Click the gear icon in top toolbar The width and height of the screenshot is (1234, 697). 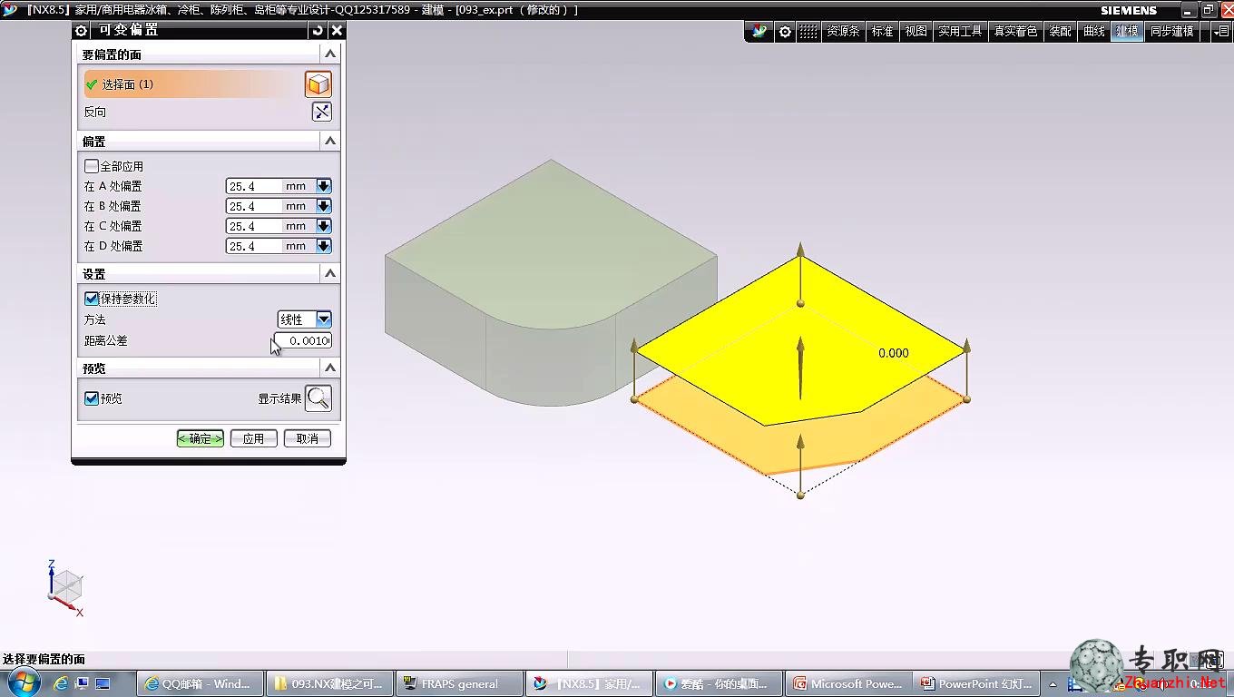[x=785, y=31]
